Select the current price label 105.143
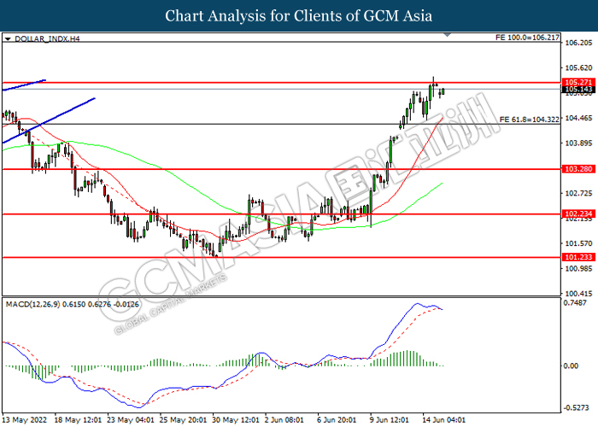The height and width of the screenshot is (427, 598). [x=578, y=90]
